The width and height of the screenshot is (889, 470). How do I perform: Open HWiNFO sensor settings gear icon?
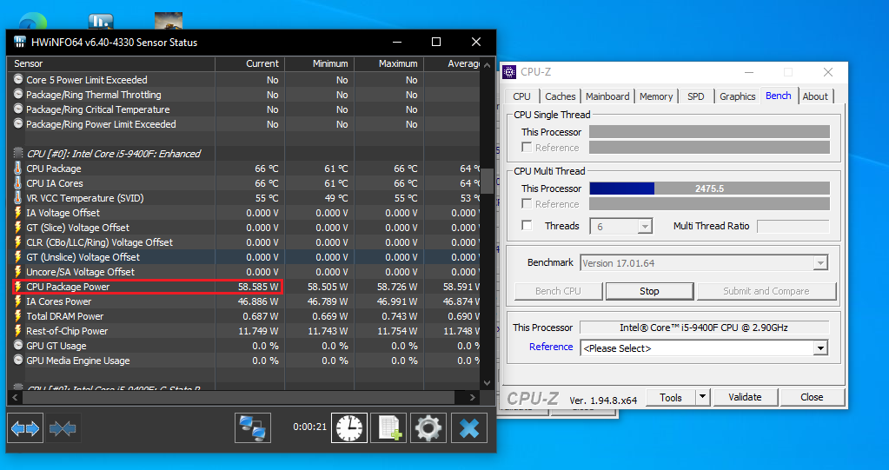coord(428,428)
